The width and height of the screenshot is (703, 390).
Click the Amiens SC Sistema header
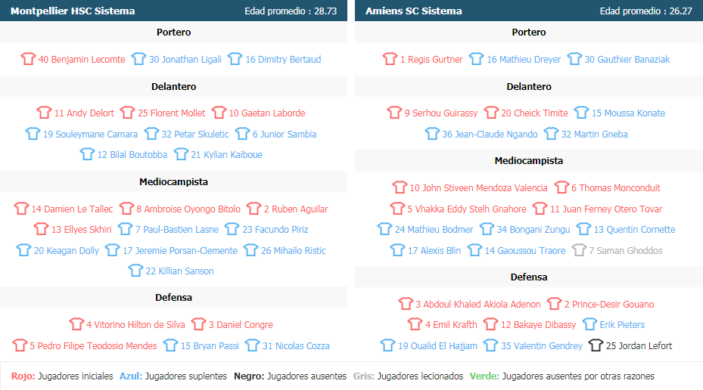[413, 11]
